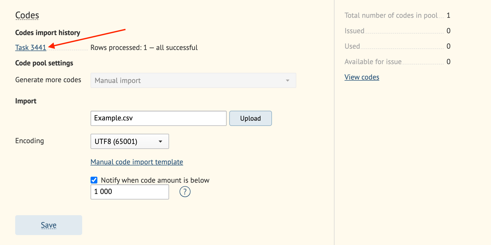Open the Manual code import template link

click(137, 162)
